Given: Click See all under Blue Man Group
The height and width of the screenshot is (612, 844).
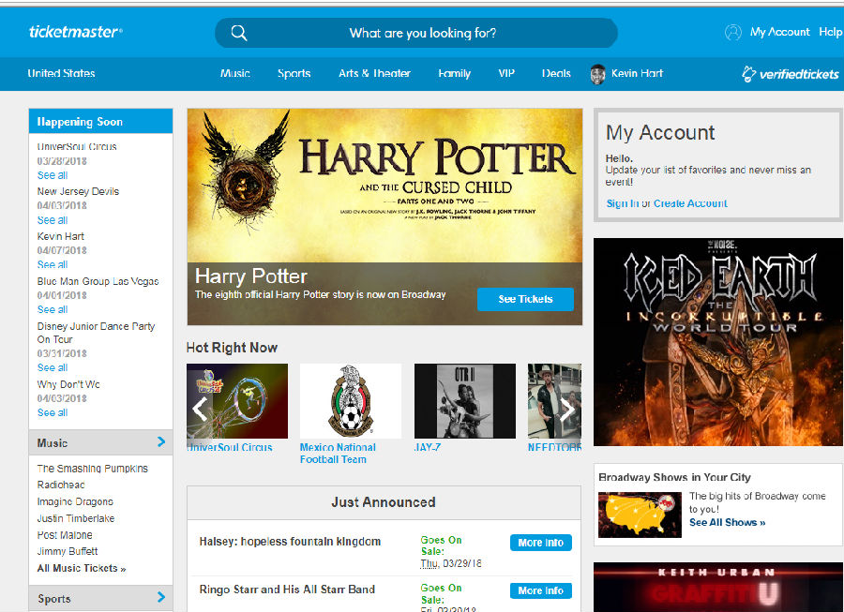Looking at the screenshot, I should (53, 309).
